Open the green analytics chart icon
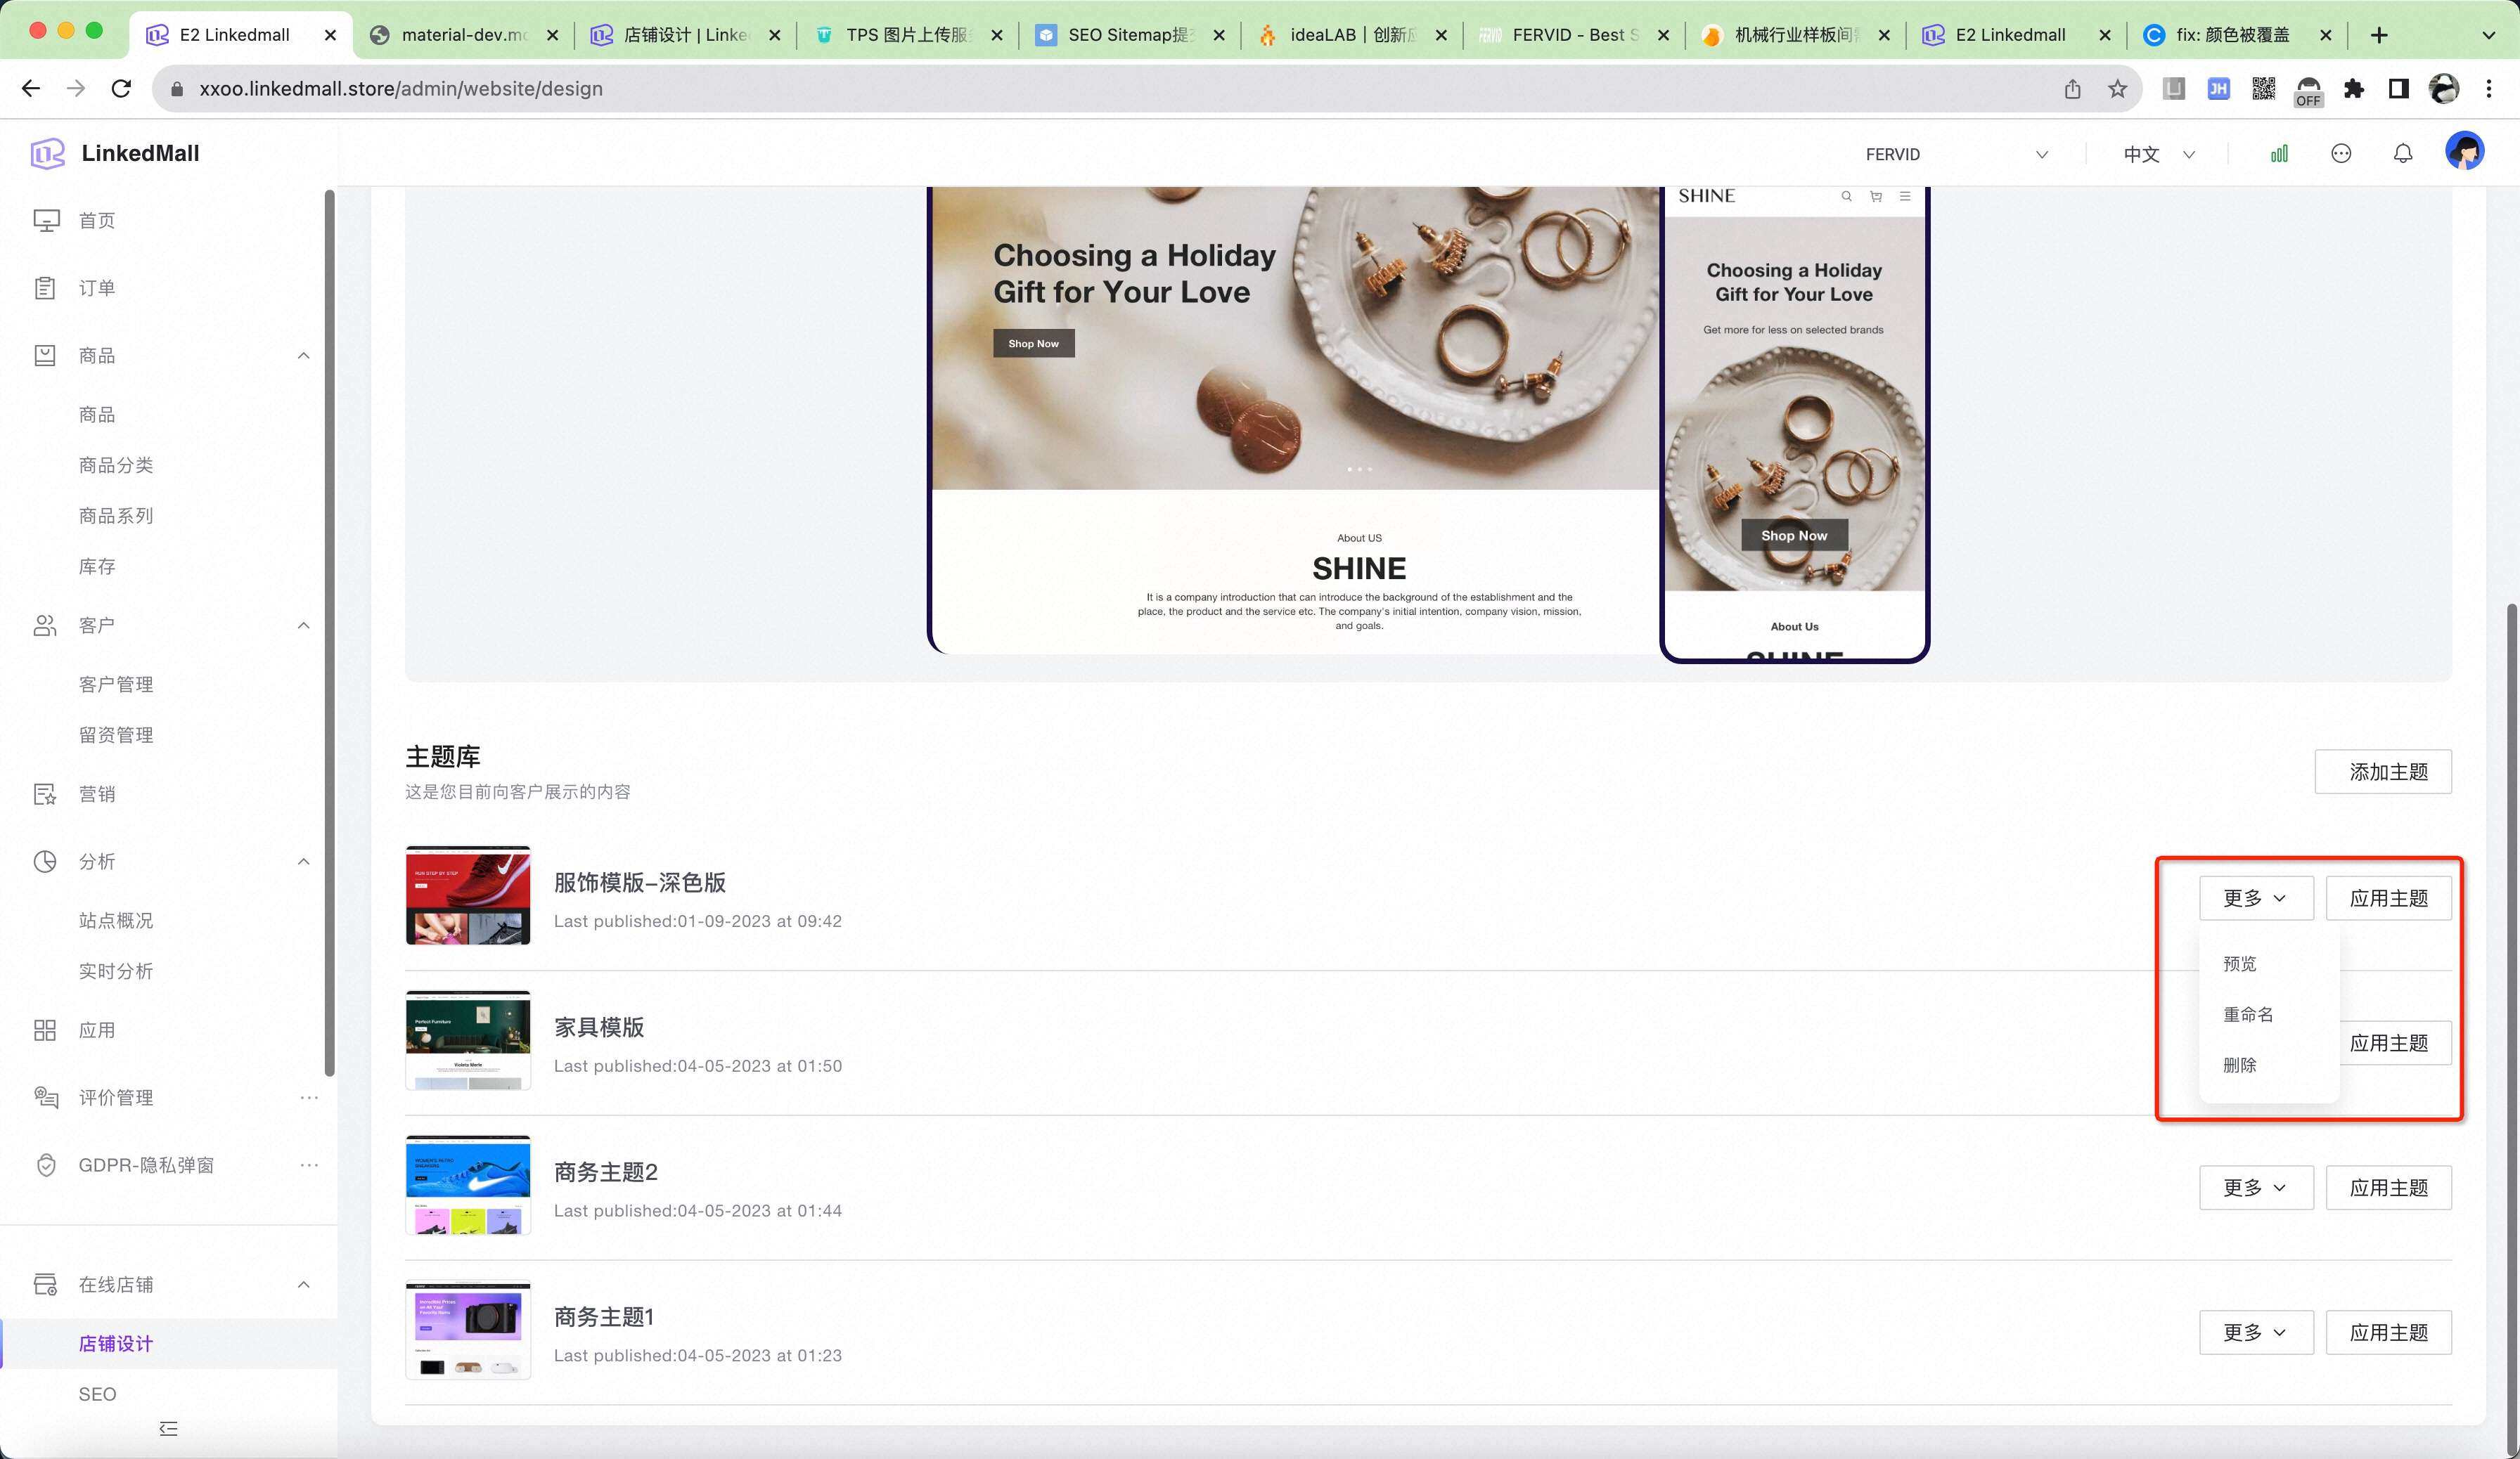The image size is (2520, 1459). [2279, 154]
